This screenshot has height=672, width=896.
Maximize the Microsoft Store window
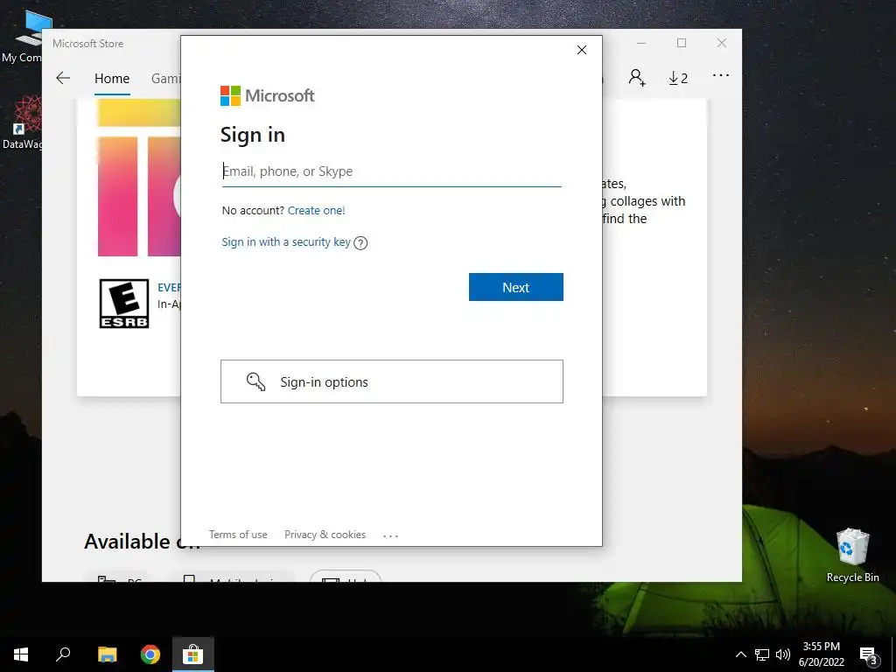click(x=681, y=44)
